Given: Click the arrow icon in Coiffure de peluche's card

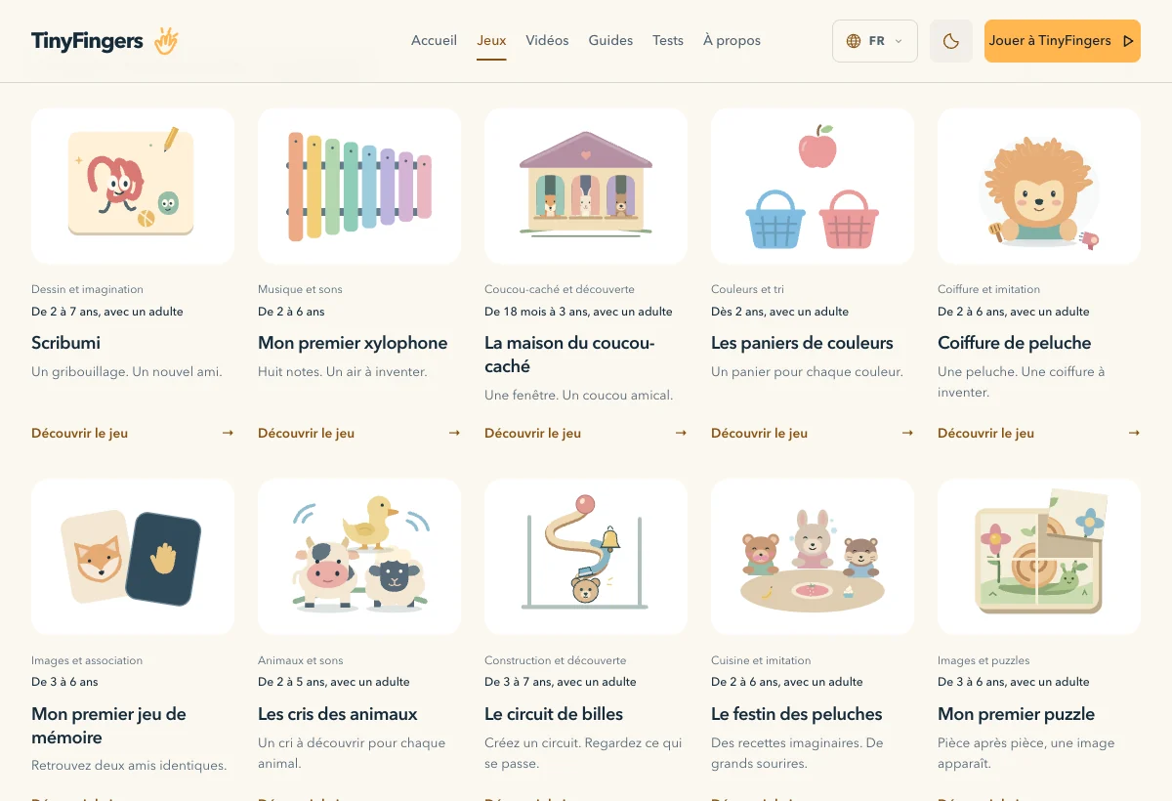Looking at the screenshot, I should point(1134,433).
